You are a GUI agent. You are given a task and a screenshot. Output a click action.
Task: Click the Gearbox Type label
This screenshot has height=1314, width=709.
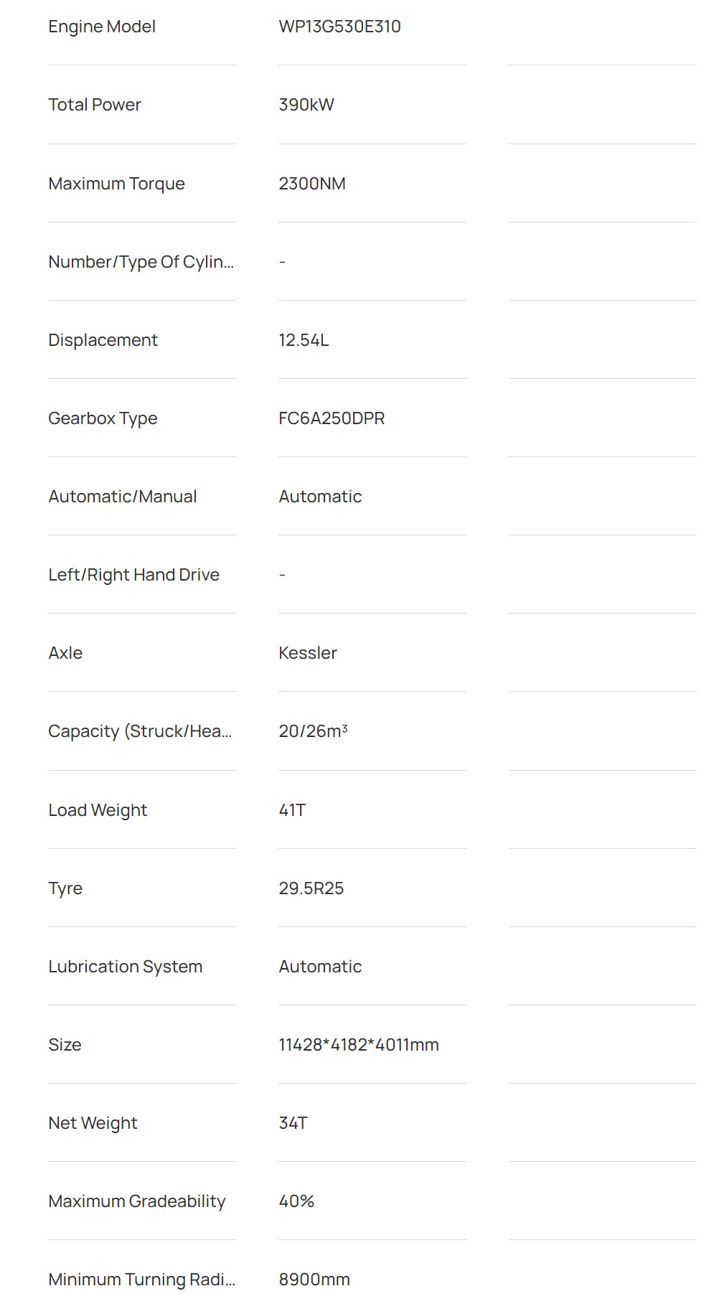click(x=103, y=418)
